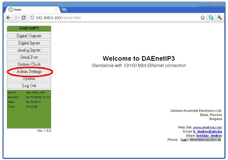The height and width of the screenshot is (160, 228).
Task: Click the Net IP value 192.168.0.100
Action: tap(35, 92)
